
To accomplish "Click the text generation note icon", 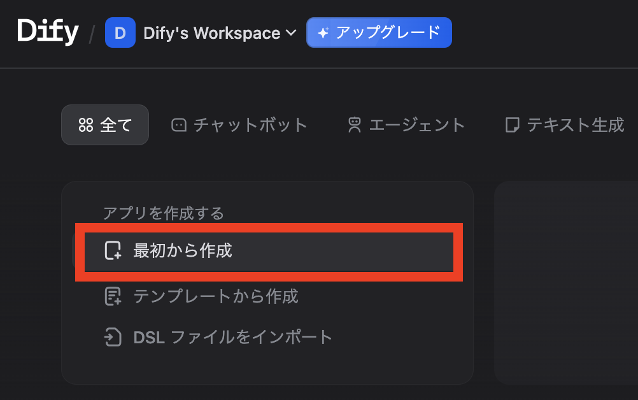I will pyautogui.click(x=513, y=125).
